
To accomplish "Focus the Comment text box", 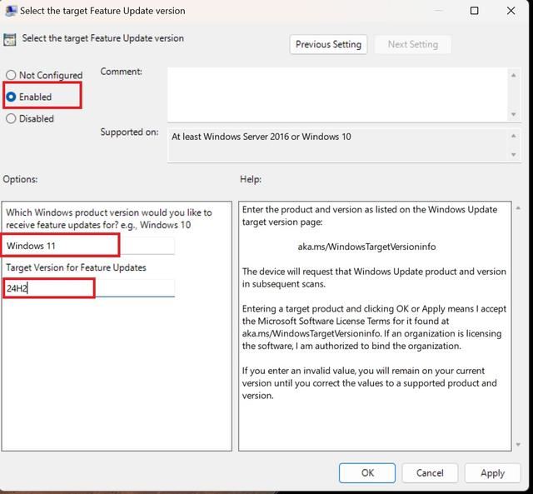I will [337, 93].
